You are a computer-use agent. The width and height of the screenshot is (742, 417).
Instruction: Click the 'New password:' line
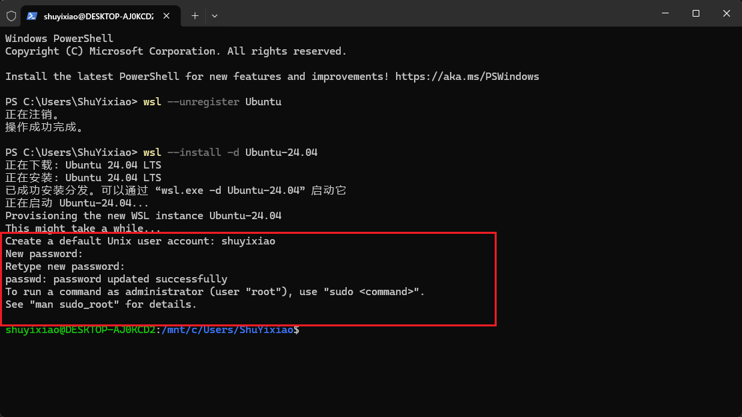coord(44,254)
